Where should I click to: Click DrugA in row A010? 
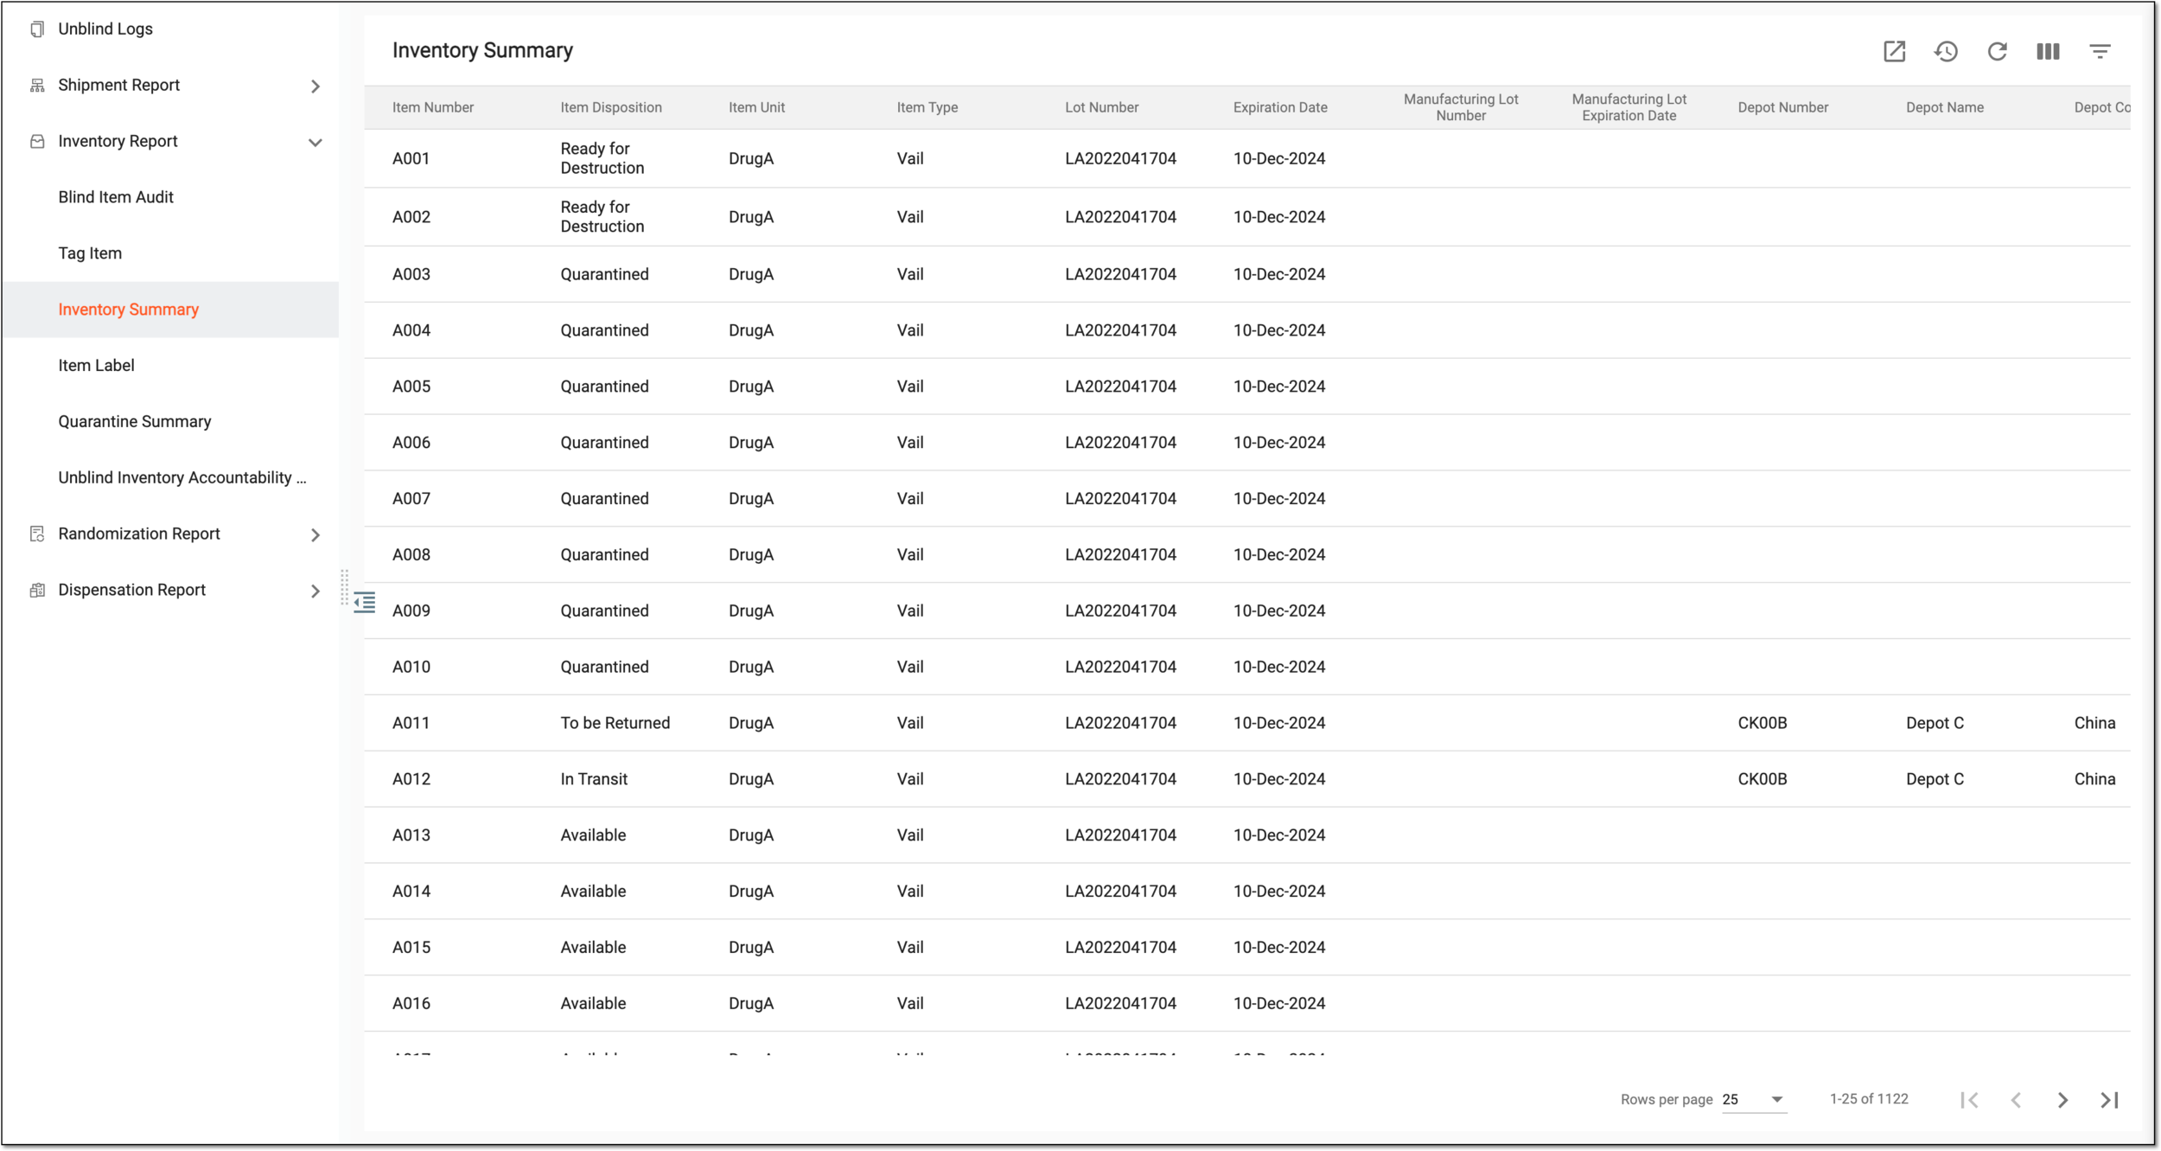click(x=751, y=667)
